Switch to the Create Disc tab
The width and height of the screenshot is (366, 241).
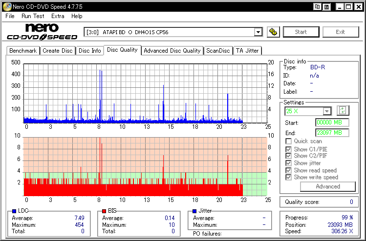[58, 51]
